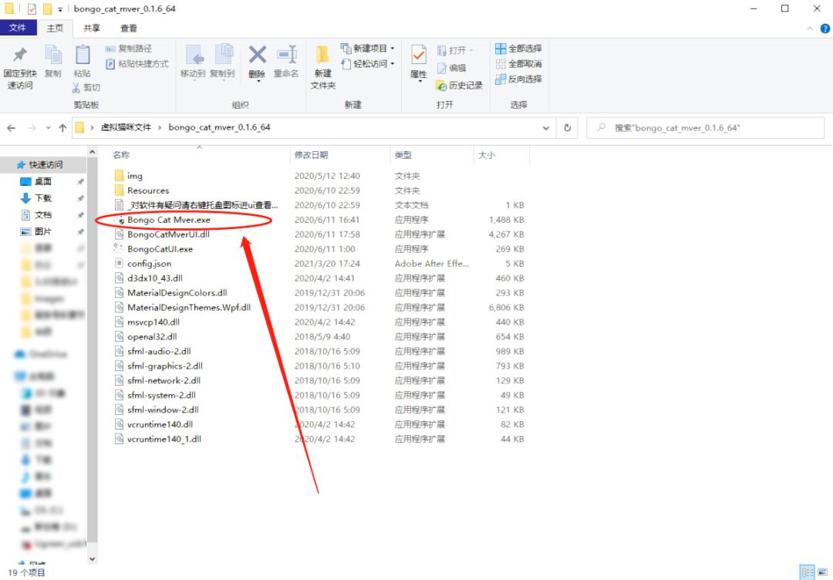The image size is (833, 580).
Task: Click the Pin to Quick access icon
Action: point(20,56)
